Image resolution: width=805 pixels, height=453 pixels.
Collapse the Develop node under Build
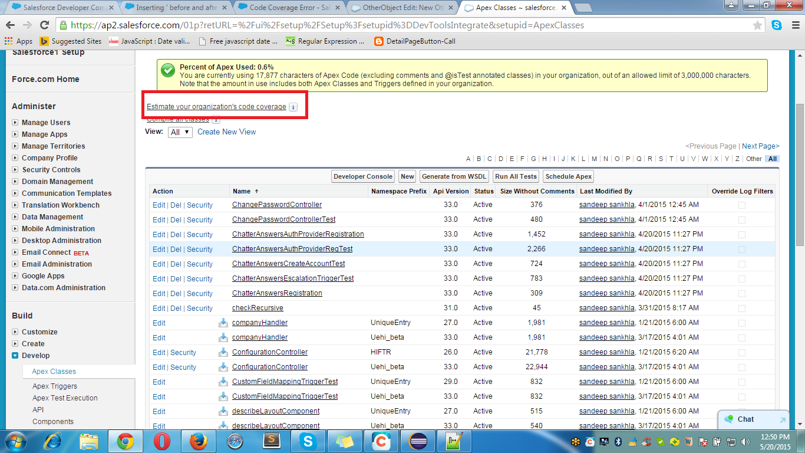[15, 356]
